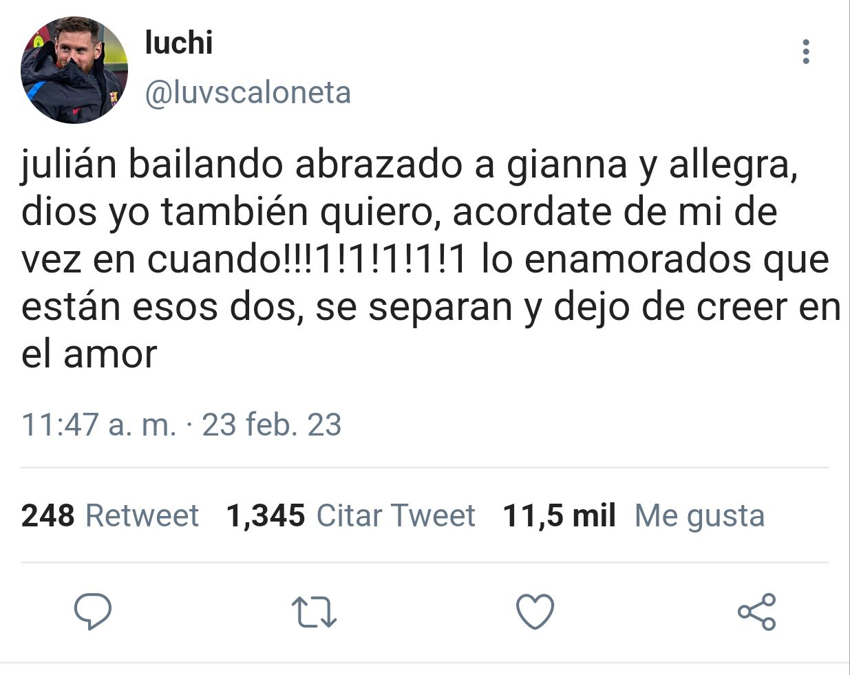The height and width of the screenshot is (675, 850).
Task: View the 11,5 mil likes count
Action: (559, 515)
